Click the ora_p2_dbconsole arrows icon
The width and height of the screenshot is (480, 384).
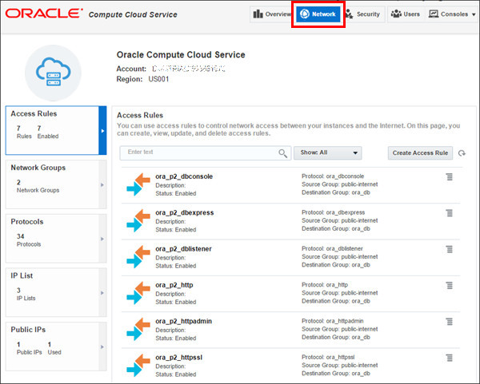click(x=138, y=184)
